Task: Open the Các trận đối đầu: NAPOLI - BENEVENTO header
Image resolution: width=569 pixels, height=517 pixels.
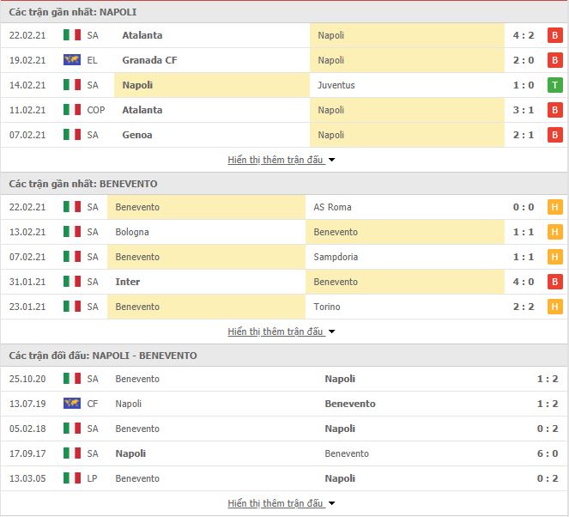Action: (x=103, y=356)
